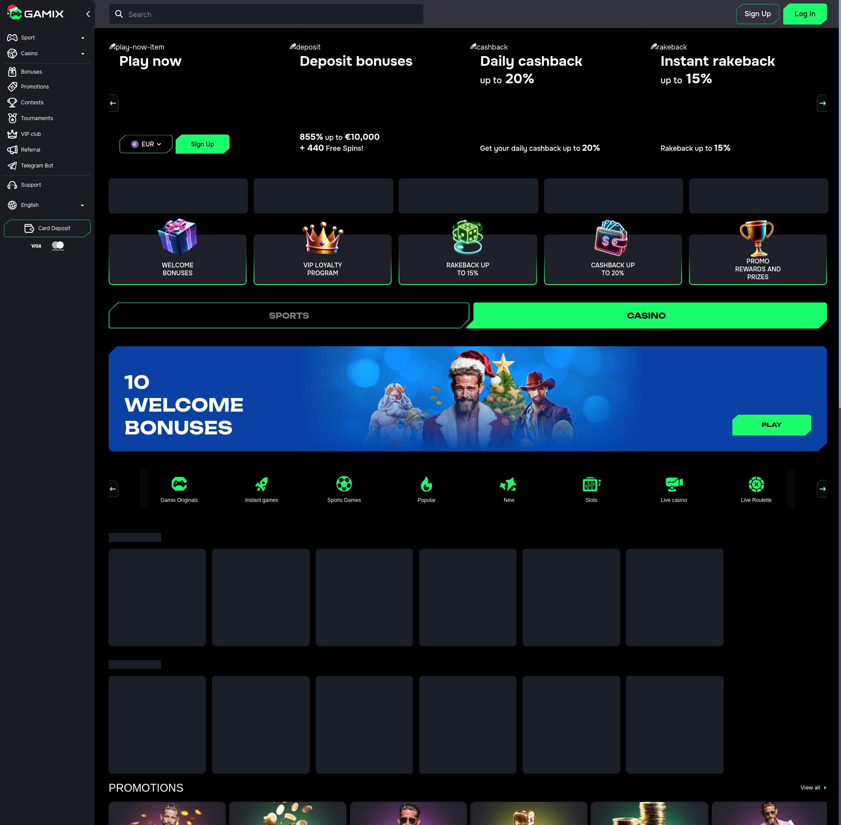Viewport: 841px width, 825px height.
Task: Switch to the CASINO tab
Action: [x=646, y=316]
